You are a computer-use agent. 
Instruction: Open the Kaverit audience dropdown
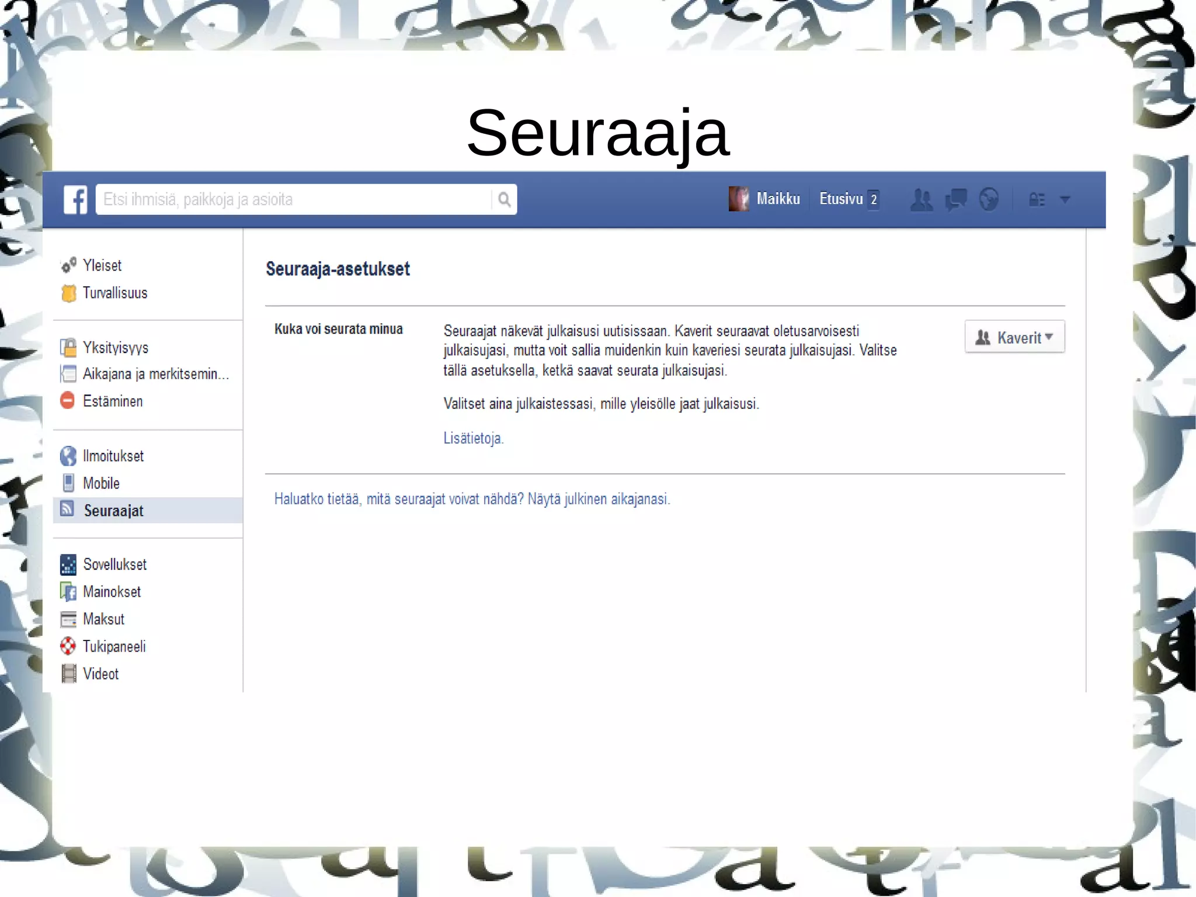tap(1014, 337)
